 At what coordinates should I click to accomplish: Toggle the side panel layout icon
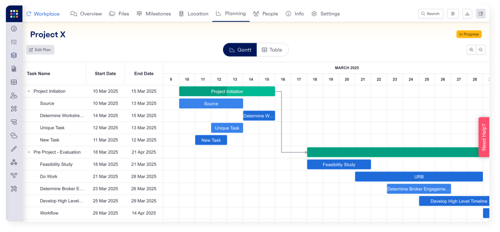(x=481, y=14)
